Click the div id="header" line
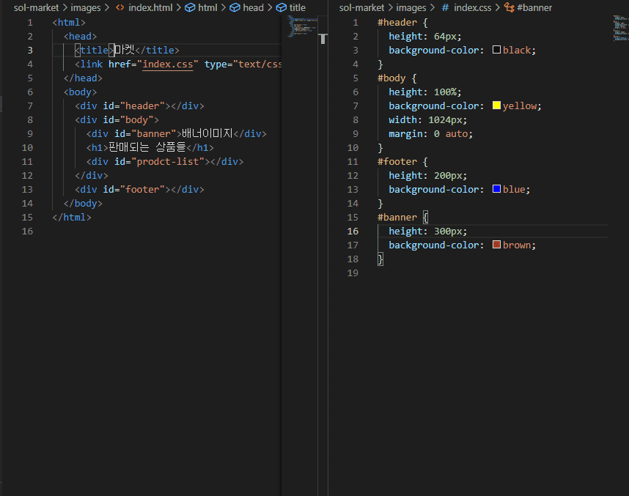 [139, 106]
